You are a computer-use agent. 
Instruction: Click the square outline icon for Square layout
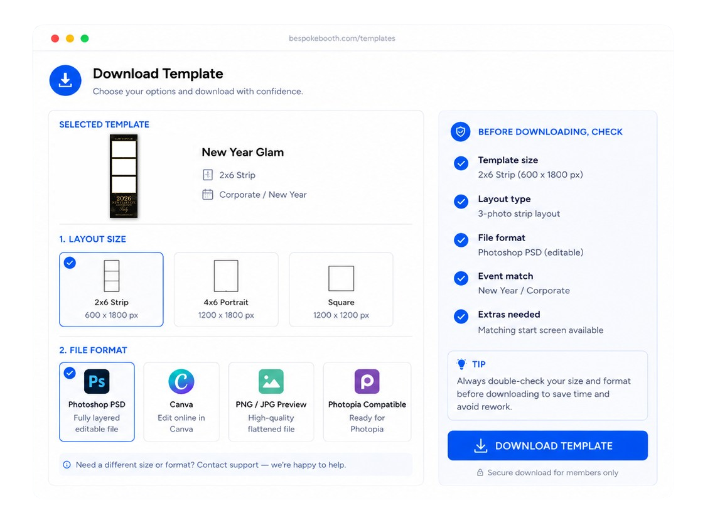point(341,278)
